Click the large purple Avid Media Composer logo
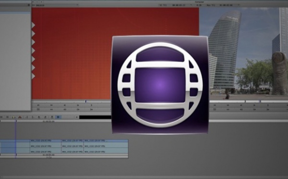The image size is (288, 179). coord(160,85)
